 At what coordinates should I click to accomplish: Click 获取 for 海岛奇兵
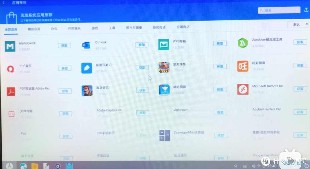143,90
